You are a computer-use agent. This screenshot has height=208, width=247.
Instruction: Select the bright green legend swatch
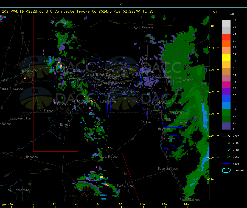pyautogui.click(x=226, y=112)
